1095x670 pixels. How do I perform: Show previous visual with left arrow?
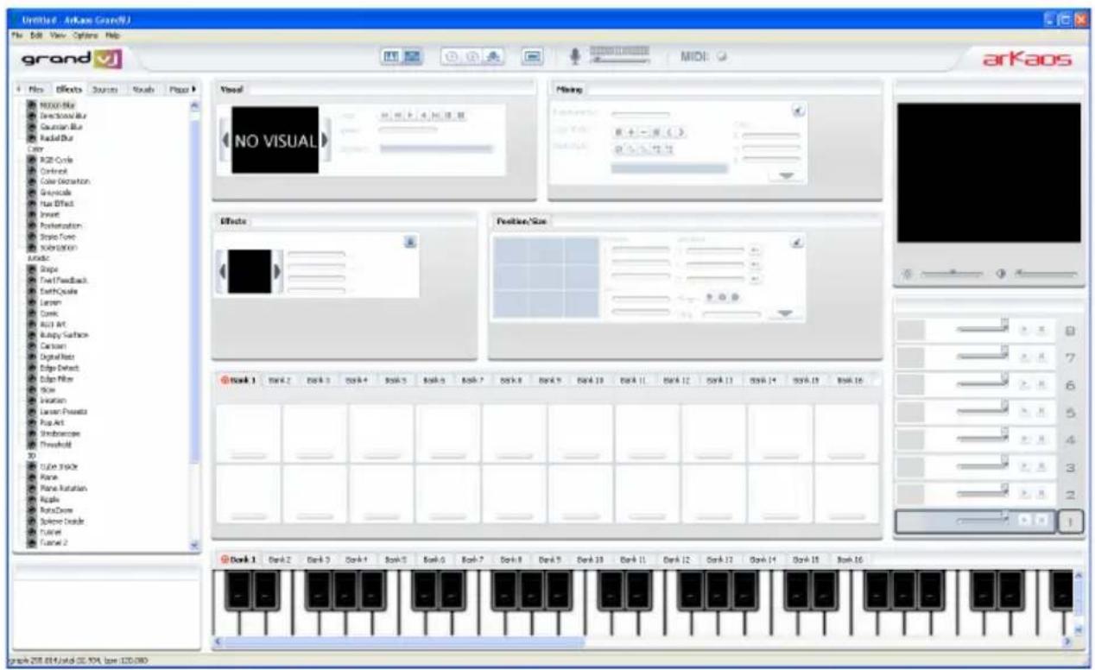226,141
